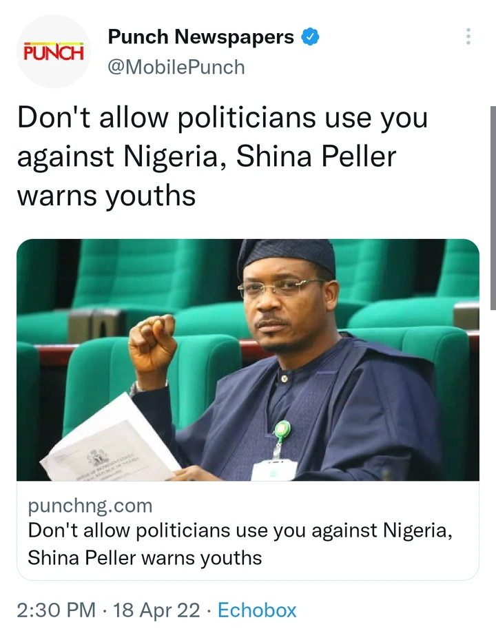Viewport: 496px width, 629px height.
Task: Click the Echobox source link
Action: tap(257, 610)
